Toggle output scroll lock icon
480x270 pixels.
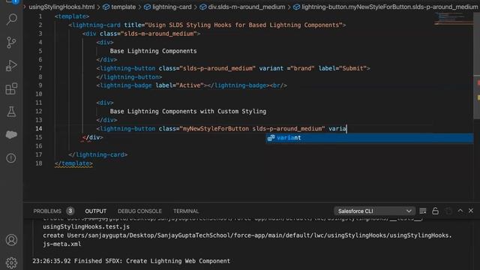435,211
